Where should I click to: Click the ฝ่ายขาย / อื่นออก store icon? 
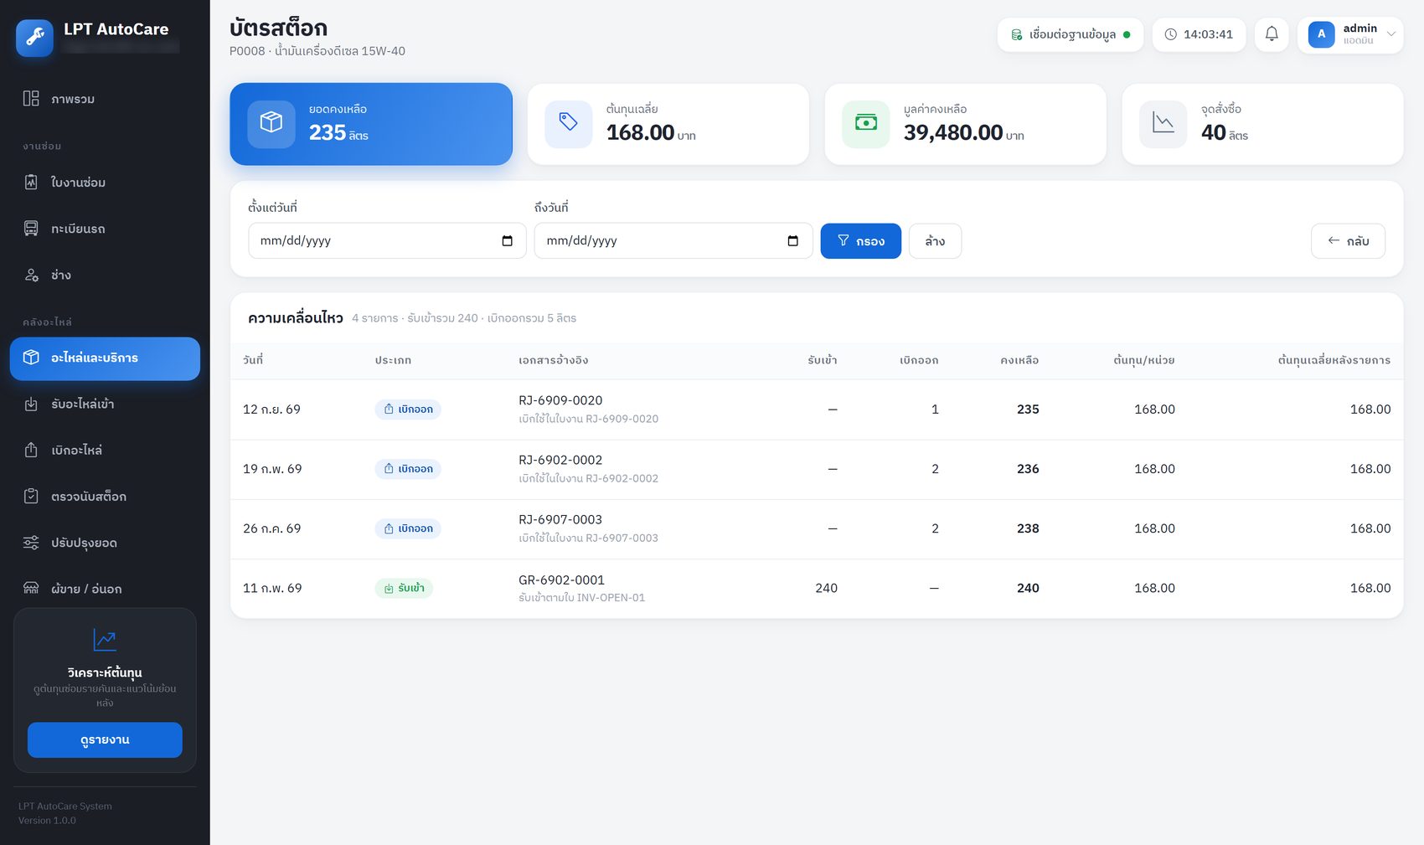[31, 589]
